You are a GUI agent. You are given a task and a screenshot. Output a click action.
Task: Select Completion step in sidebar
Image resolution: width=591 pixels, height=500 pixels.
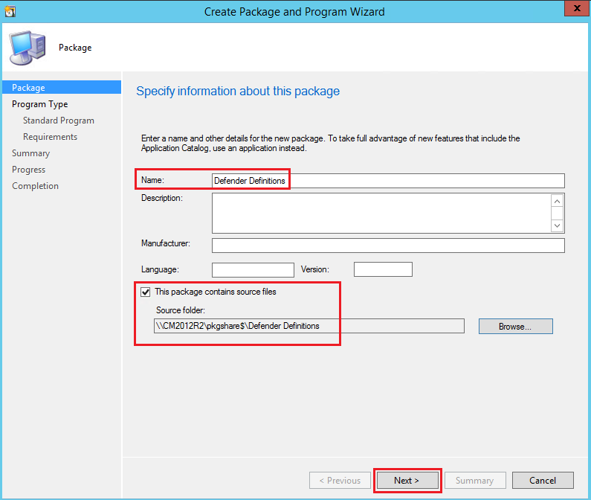(x=35, y=186)
